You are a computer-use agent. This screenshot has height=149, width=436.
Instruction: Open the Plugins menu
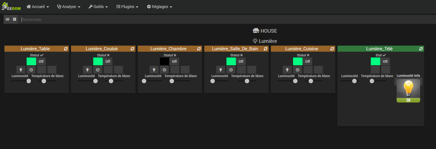coord(127,7)
